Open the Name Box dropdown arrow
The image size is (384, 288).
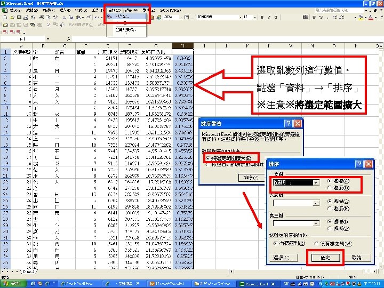coord(48,39)
